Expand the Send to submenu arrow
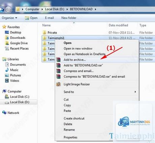Viewport: 155px width, 143px height. [135, 92]
